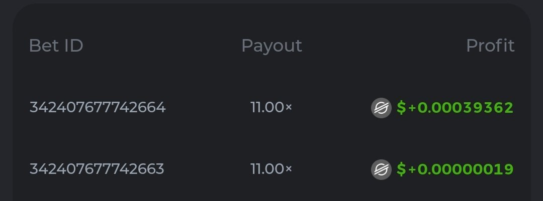Viewport: 543px width, 201px height.
Task: Click the plus sign in the 0.00039362 profit
Action: click(x=412, y=108)
